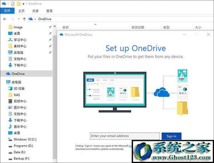The width and height of the screenshot is (214, 163).
Task: Click the New Folder icon in quick access toolbar
Action: [18, 4]
